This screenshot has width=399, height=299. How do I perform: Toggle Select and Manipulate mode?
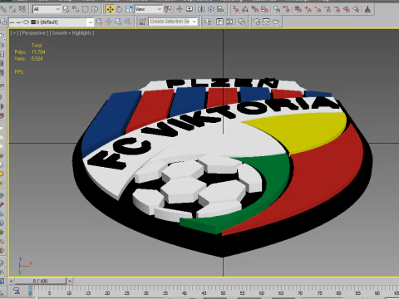point(180,9)
